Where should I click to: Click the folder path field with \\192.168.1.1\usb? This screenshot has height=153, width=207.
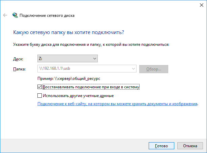84,69
